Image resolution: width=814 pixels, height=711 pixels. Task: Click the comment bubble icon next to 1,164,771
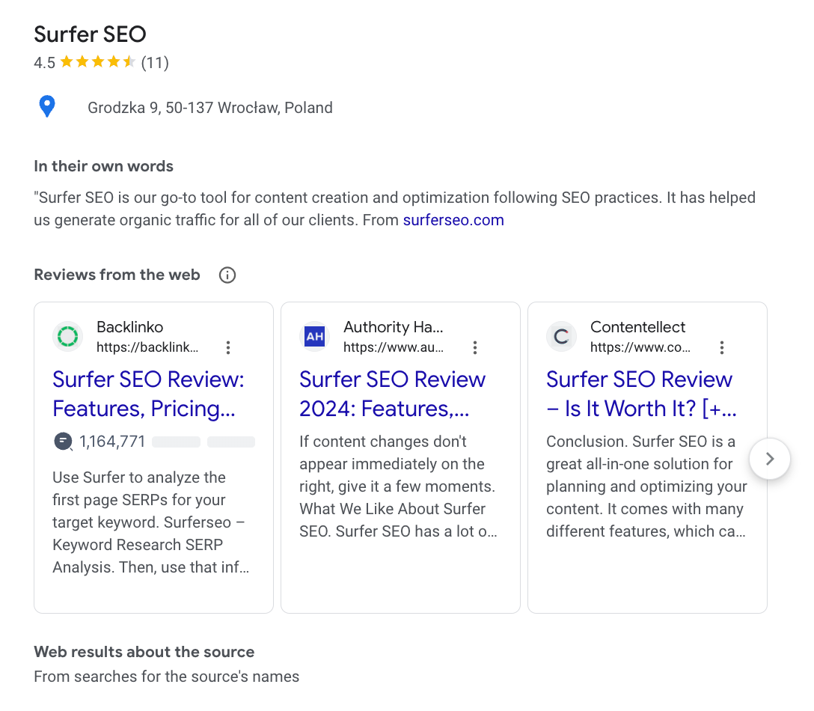coord(63,442)
